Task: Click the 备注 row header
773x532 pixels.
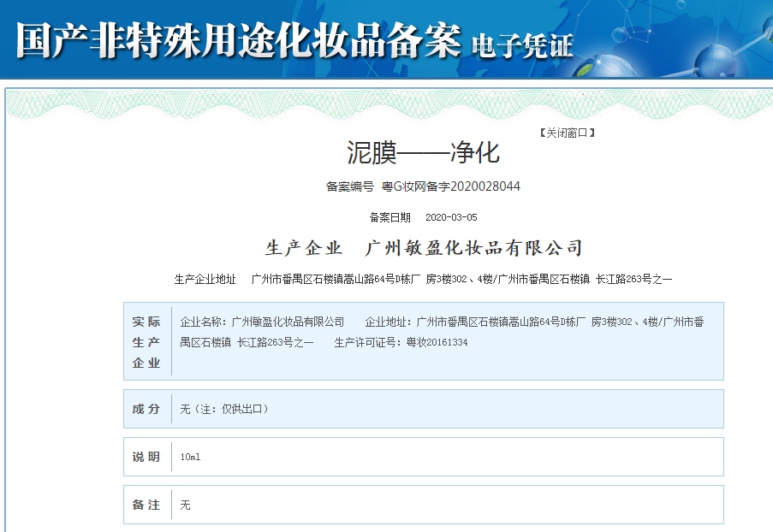Action: [146, 505]
